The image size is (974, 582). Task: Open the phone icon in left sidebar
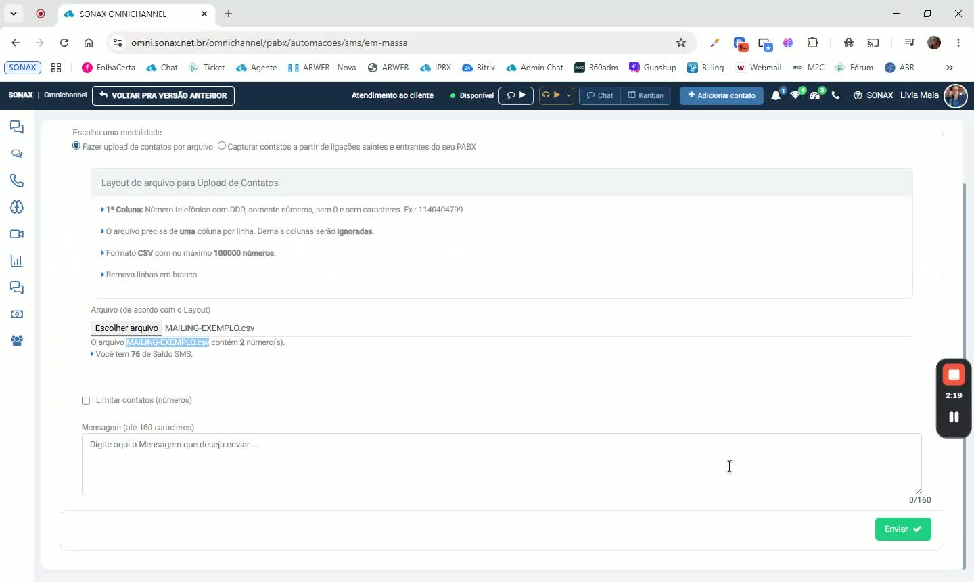pyautogui.click(x=17, y=181)
